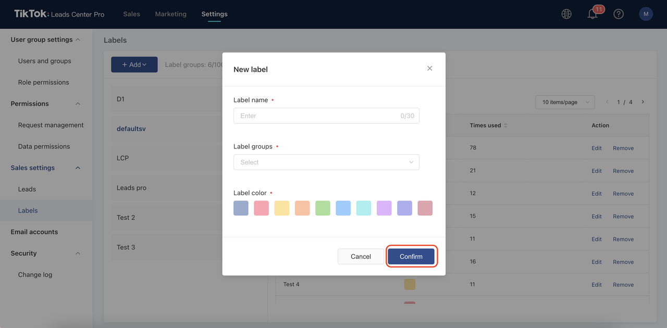Click the Cancel button
Viewport: 667px width, 328px height.
pos(361,257)
